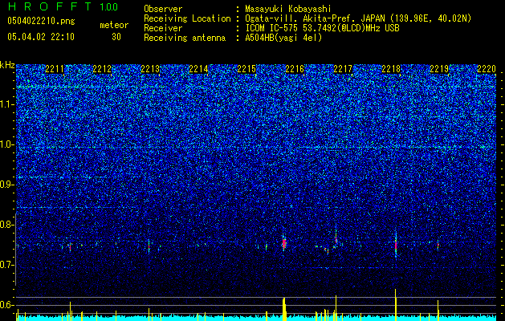Click the meteor echo just before 2213
Image resolution: width=505 pixels, height=321 pixels.
pyautogui.click(x=149, y=246)
